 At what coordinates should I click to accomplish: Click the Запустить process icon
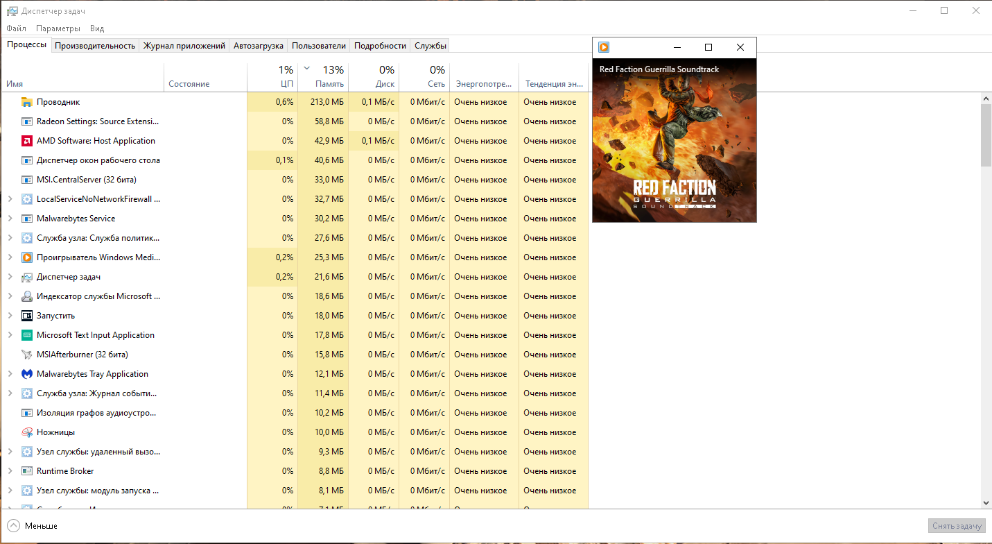click(27, 316)
